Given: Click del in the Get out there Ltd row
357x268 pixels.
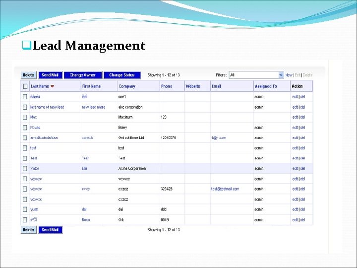Looking at the screenshot, I should [x=302, y=138].
